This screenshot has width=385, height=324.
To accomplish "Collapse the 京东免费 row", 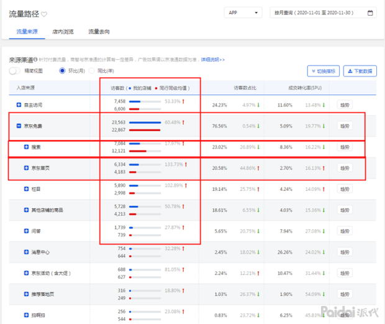I will coord(19,126).
